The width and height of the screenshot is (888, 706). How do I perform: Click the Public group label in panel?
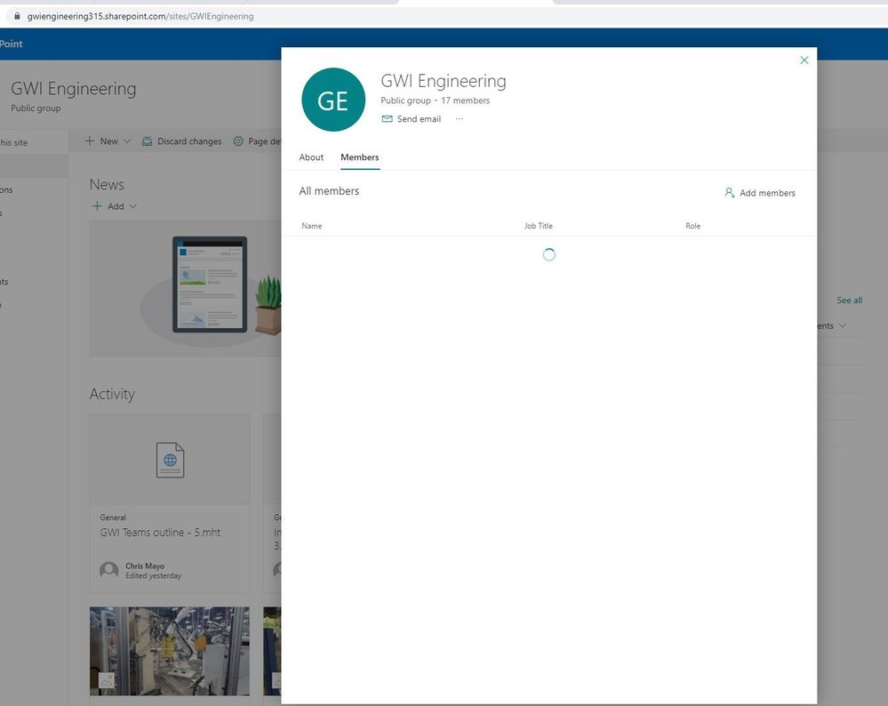pos(405,100)
